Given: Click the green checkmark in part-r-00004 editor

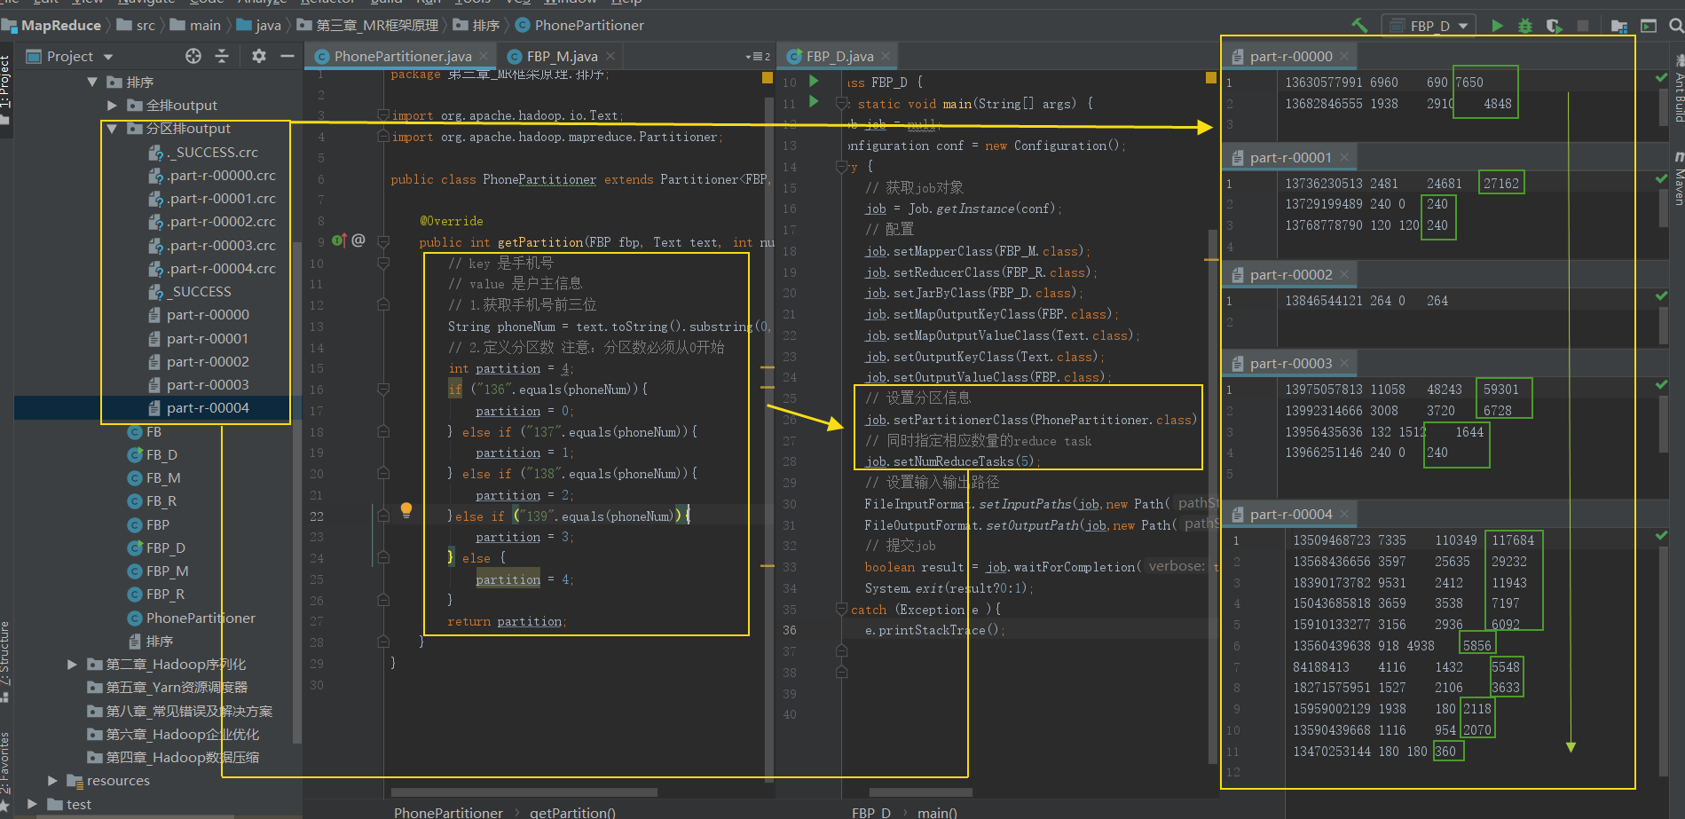Looking at the screenshot, I should tap(1661, 535).
